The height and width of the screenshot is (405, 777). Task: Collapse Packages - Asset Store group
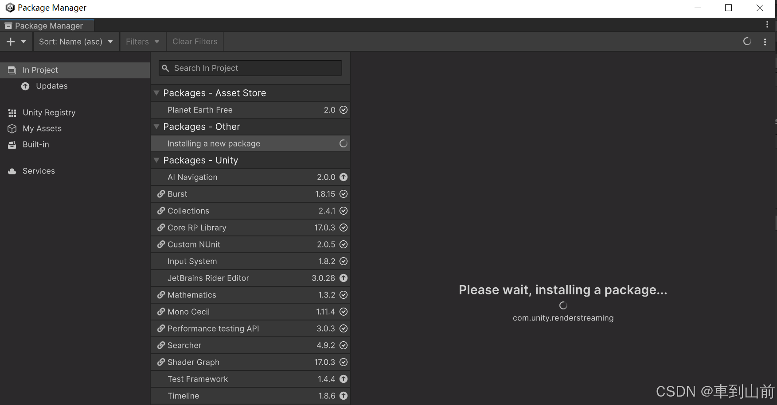pyautogui.click(x=156, y=93)
